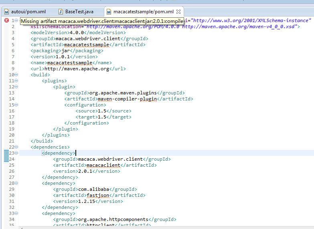Collapse the project element fold on line 1
314x229 pixels.
(x=16, y=20)
